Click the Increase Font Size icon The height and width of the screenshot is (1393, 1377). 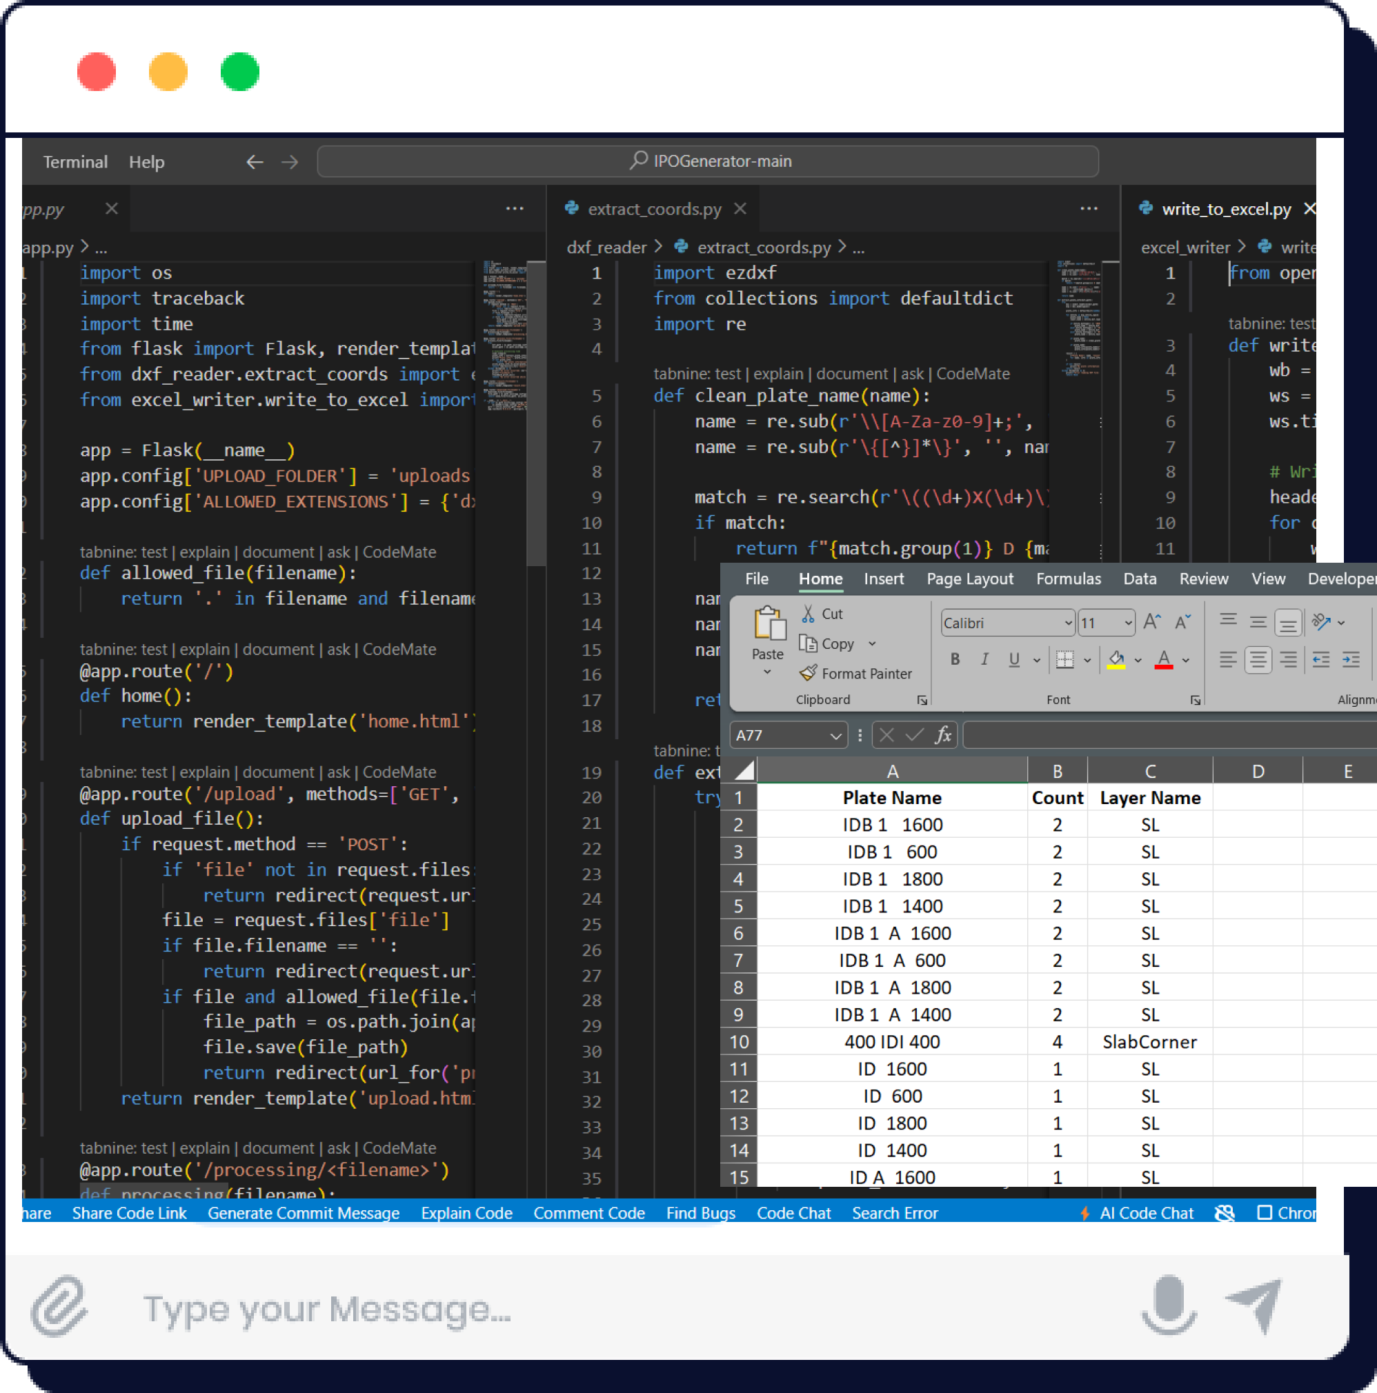coord(1152,621)
